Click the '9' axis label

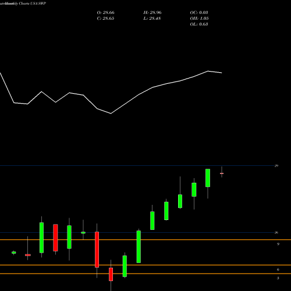point(278,244)
